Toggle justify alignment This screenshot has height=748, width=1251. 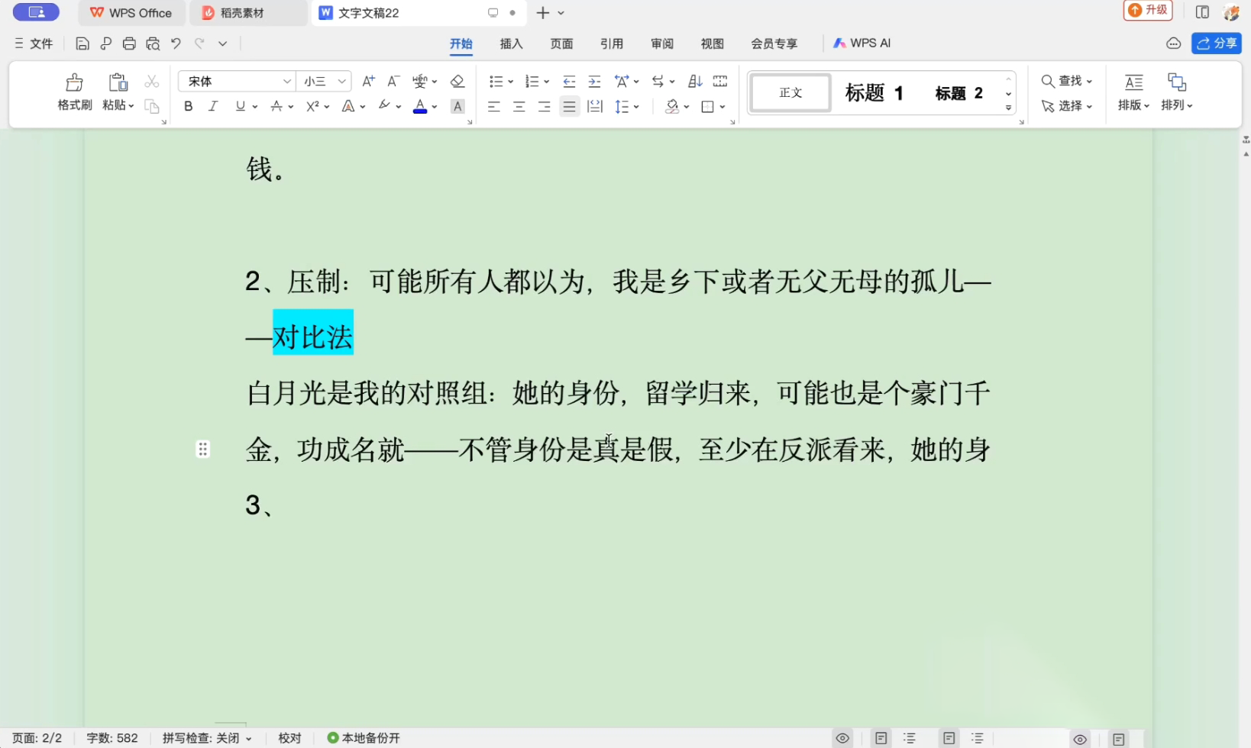pyautogui.click(x=569, y=106)
